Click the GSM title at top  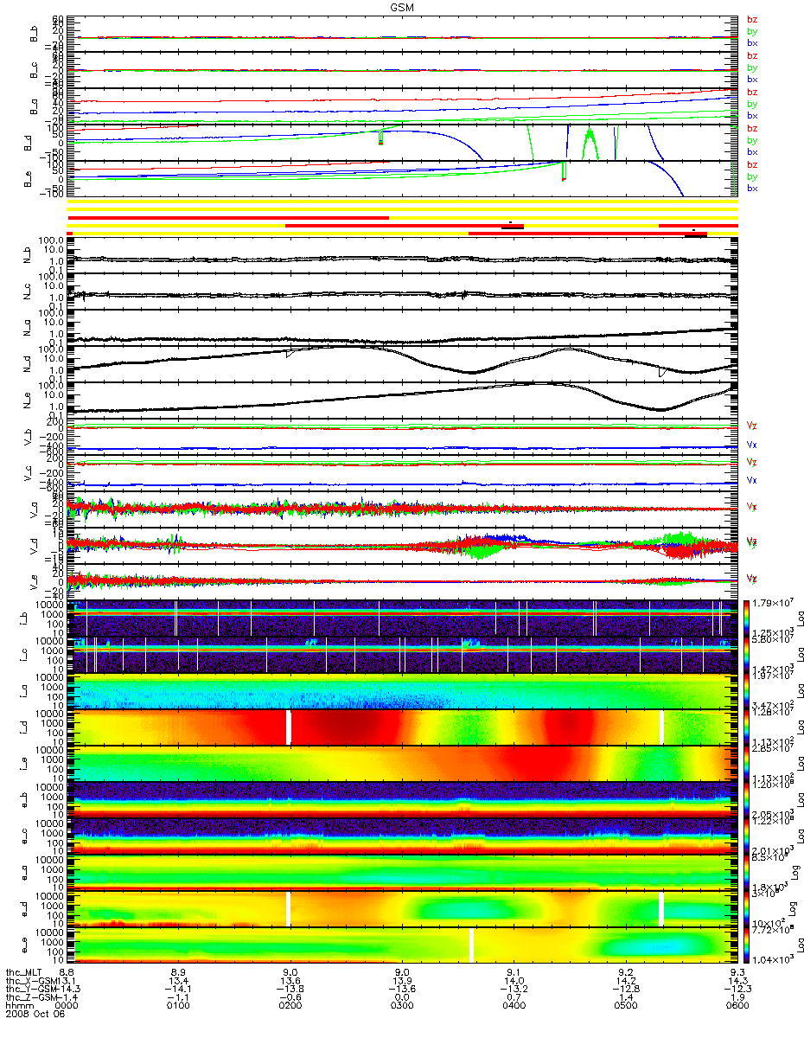(x=401, y=6)
